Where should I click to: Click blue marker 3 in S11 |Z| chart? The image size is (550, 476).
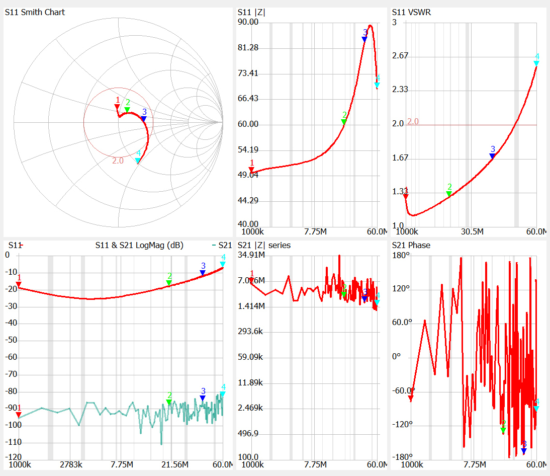[x=365, y=39]
